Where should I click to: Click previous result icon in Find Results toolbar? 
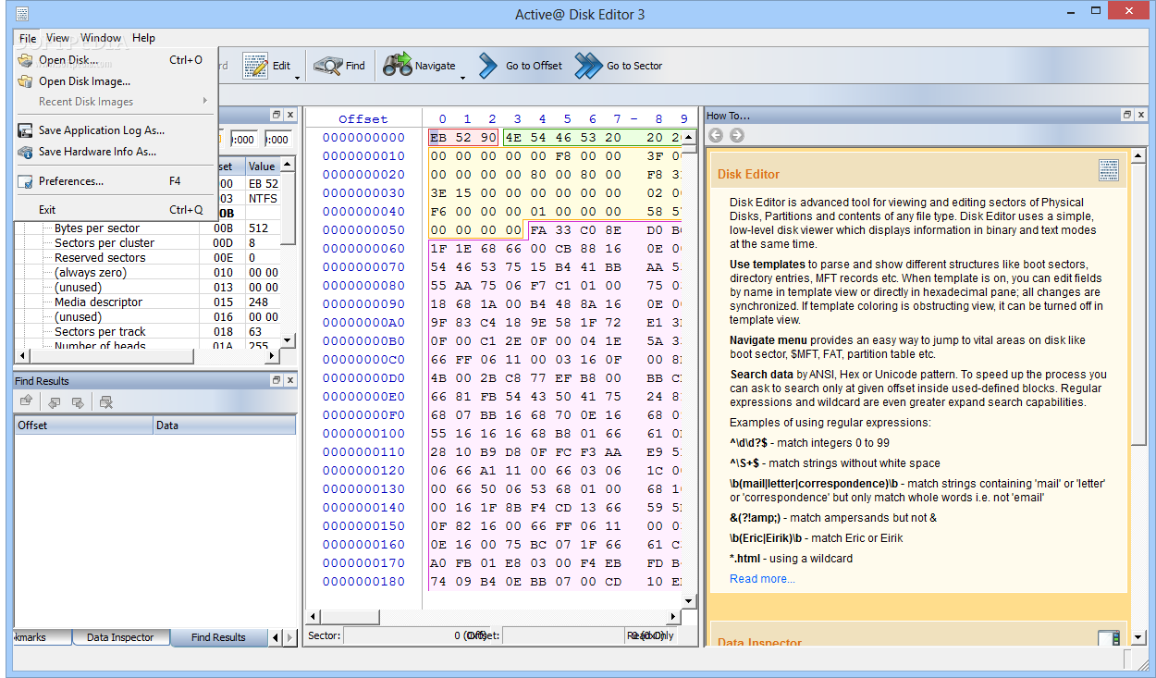[x=55, y=401]
